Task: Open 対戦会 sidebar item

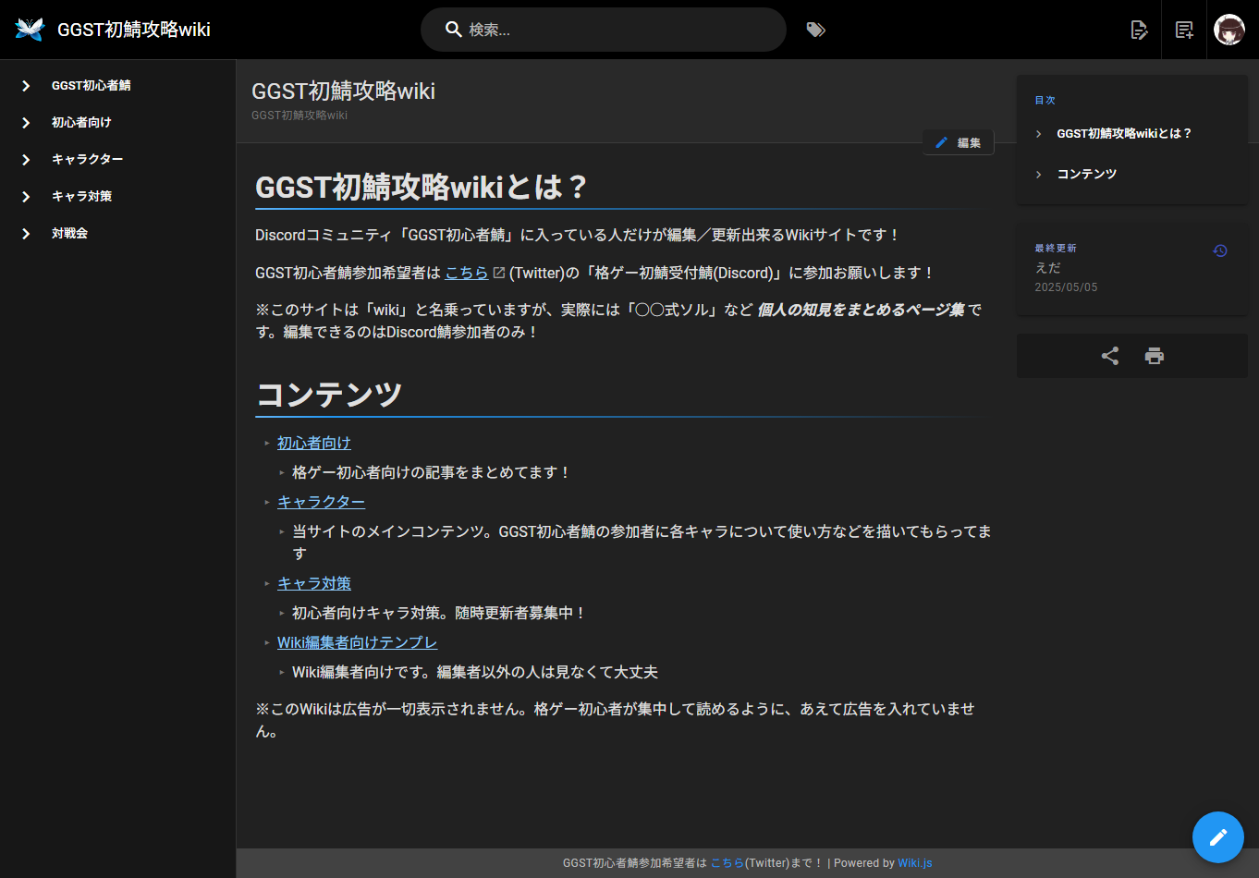Action: tap(117, 233)
